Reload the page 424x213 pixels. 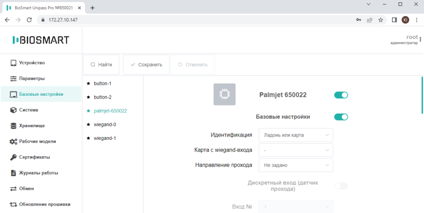pyautogui.click(x=29, y=20)
